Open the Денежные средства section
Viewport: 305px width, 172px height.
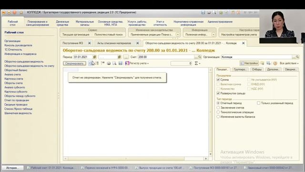click(x=62, y=23)
